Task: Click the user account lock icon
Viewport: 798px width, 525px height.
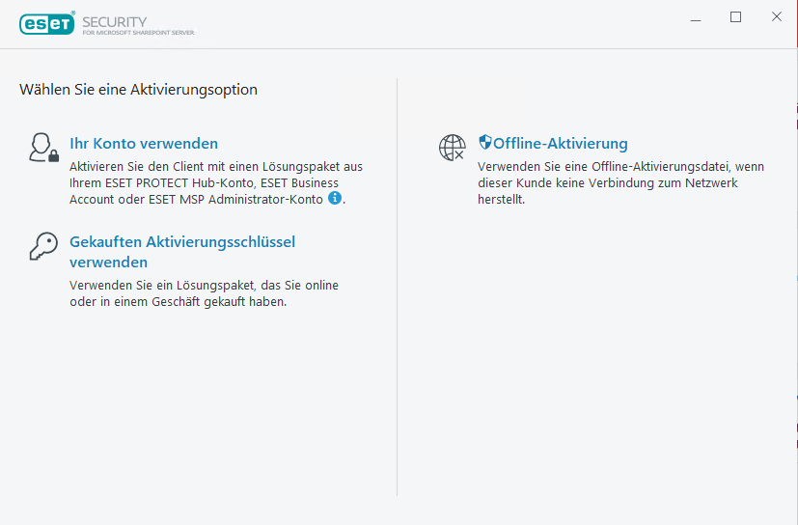Action: (43, 148)
